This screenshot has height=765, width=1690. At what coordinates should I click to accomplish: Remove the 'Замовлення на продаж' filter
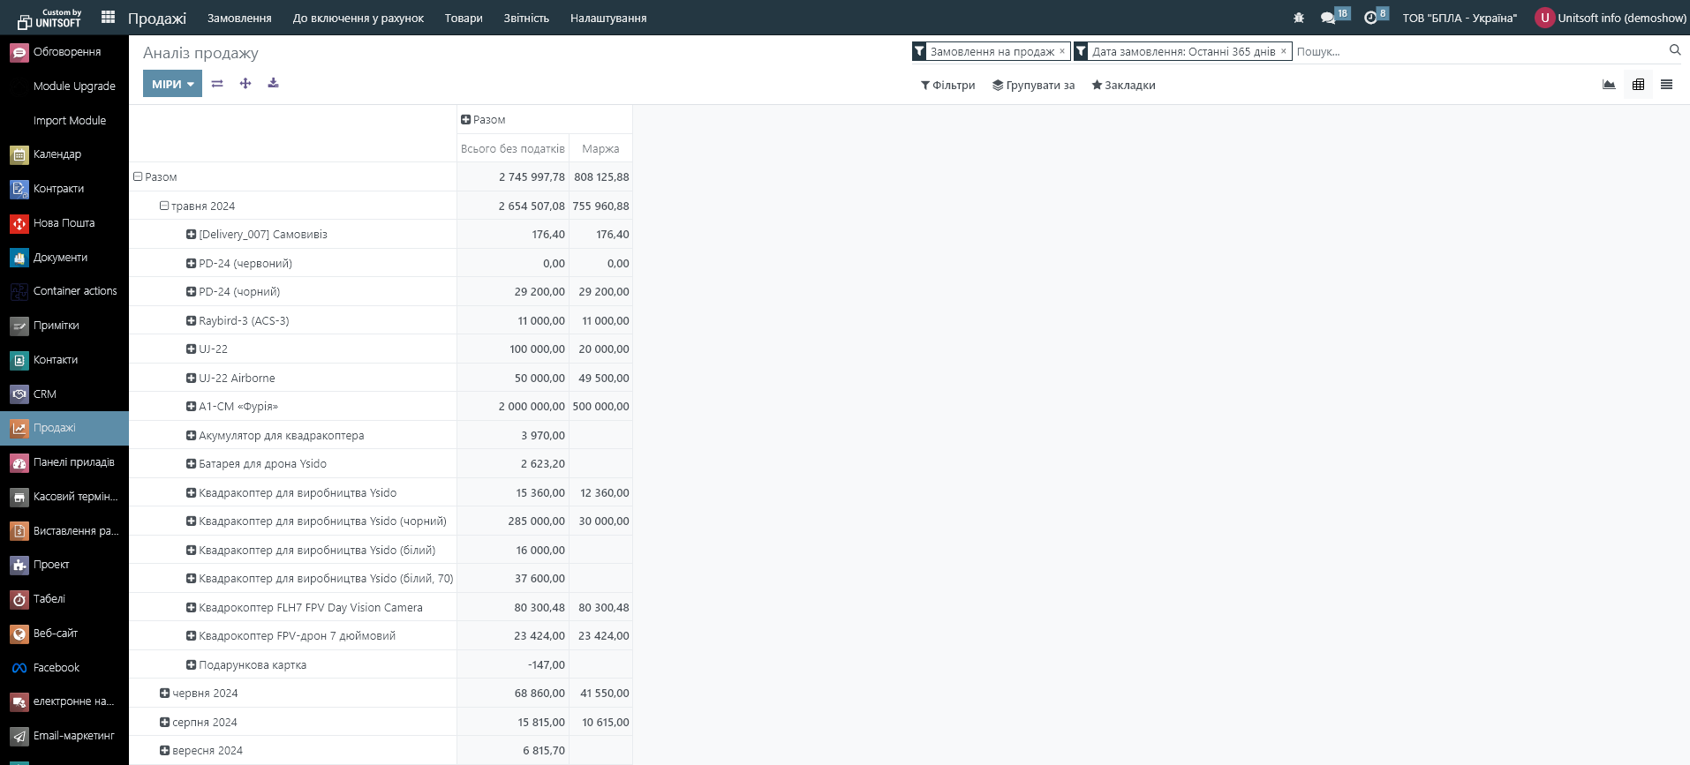click(1062, 51)
